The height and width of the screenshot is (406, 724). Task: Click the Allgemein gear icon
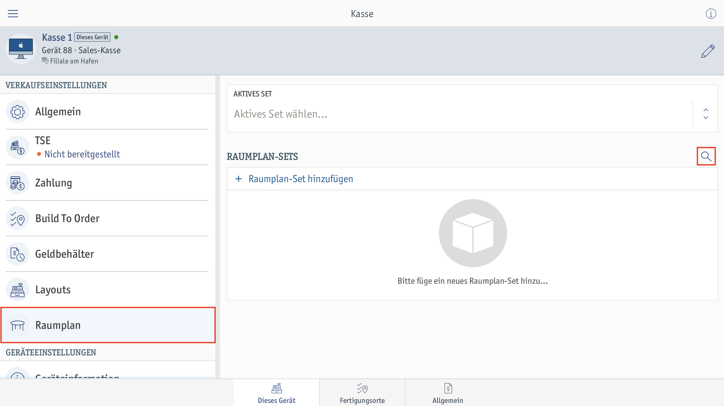[17, 112]
